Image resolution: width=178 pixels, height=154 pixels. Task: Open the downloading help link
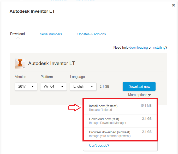tap(139, 47)
